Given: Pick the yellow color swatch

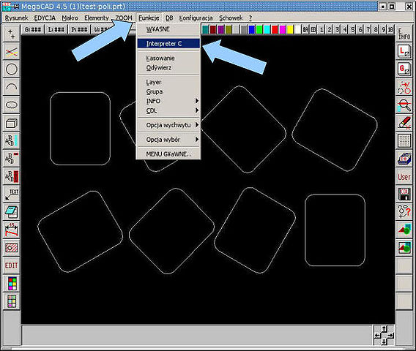Looking at the screenshot, I should pyautogui.click(x=290, y=29).
